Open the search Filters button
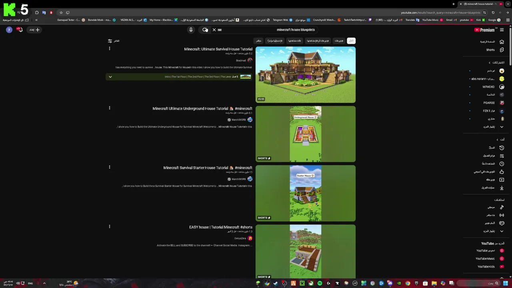512x288 pixels. [x=114, y=41]
